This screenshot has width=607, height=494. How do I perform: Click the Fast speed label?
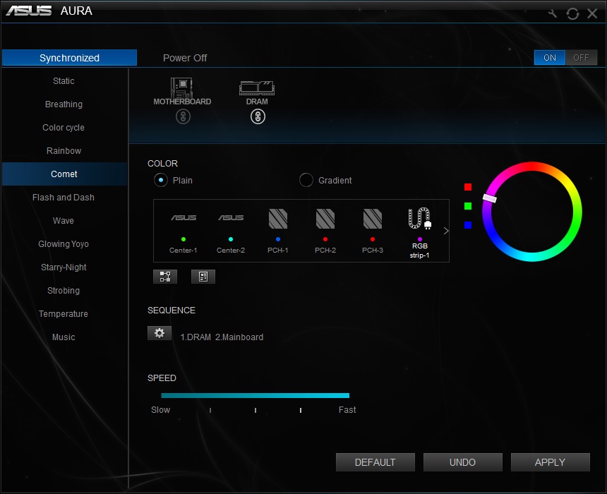347,409
